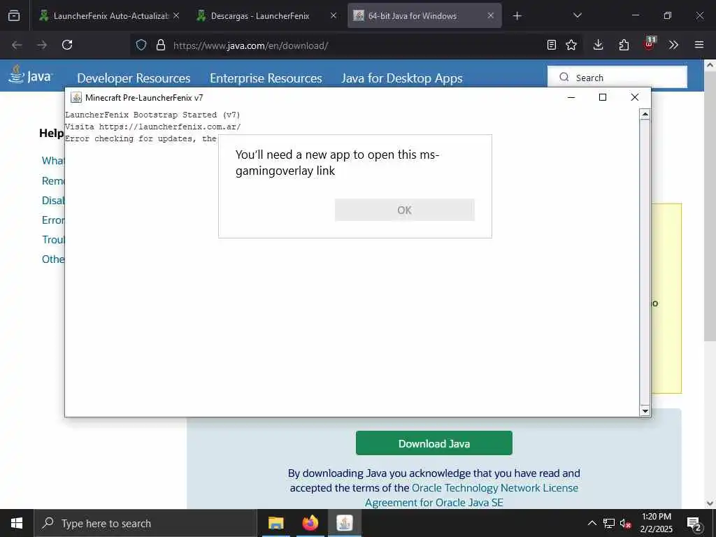Viewport: 716px width, 537px height.
Task: Open a new browser tab
Action: point(517,16)
